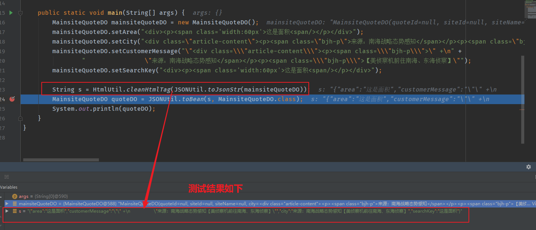Expand the mainsiteQuoteDO variable node
The height and width of the screenshot is (230, 536).
(7, 203)
